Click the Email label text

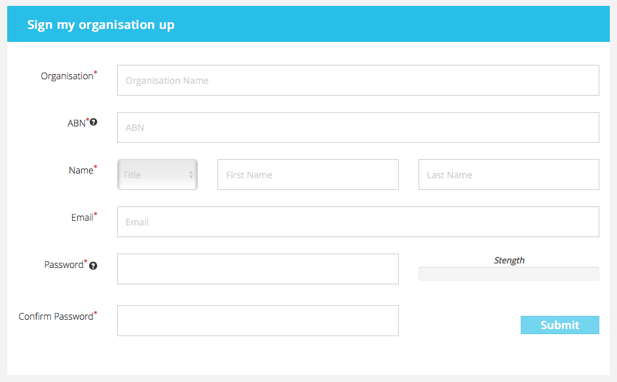tap(83, 218)
